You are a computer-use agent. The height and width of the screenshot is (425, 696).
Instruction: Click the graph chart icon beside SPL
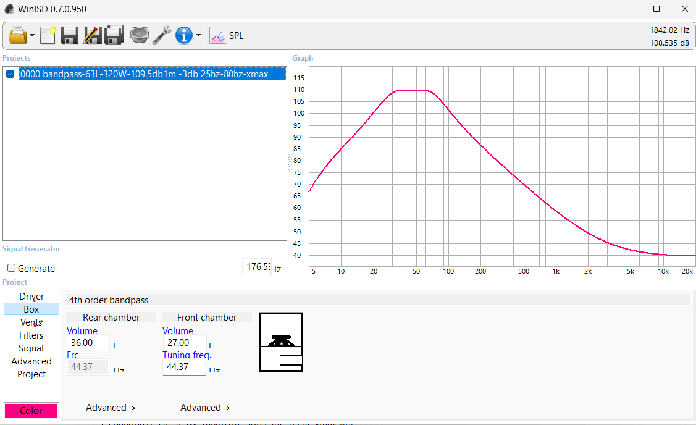coord(217,36)
